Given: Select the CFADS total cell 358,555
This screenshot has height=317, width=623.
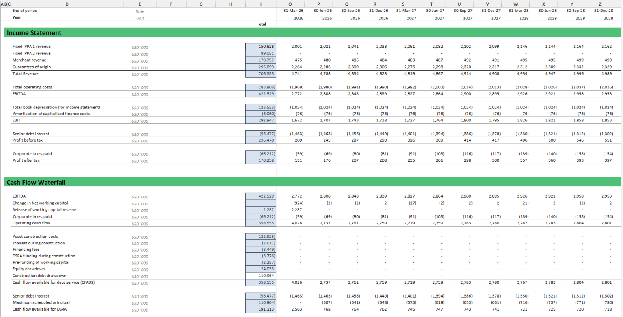Looking at the screenshot, I should click(x=261, y=282).
